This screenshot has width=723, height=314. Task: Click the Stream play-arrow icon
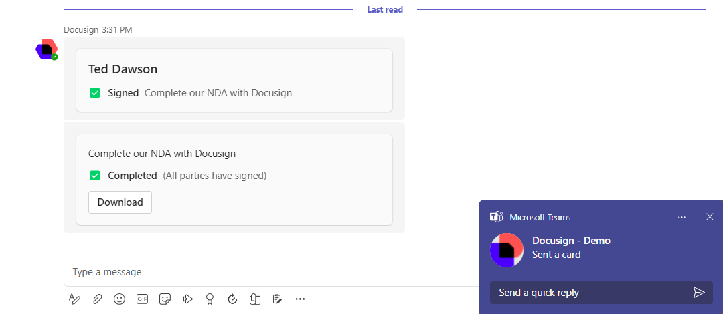187,299
